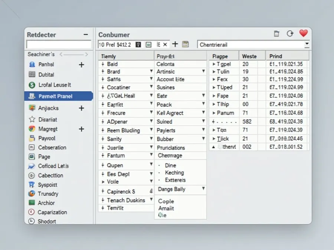
Task: Expand the Panum row triangle
Action: [x=214, y=113]
